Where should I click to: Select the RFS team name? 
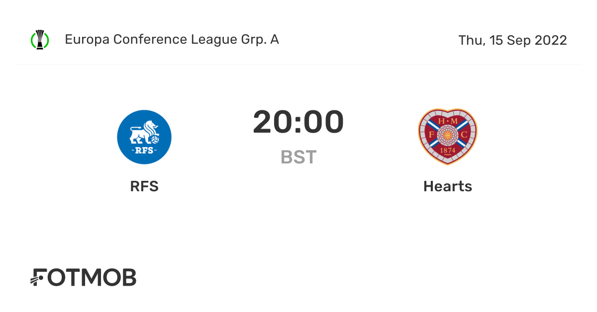(144, 186)
